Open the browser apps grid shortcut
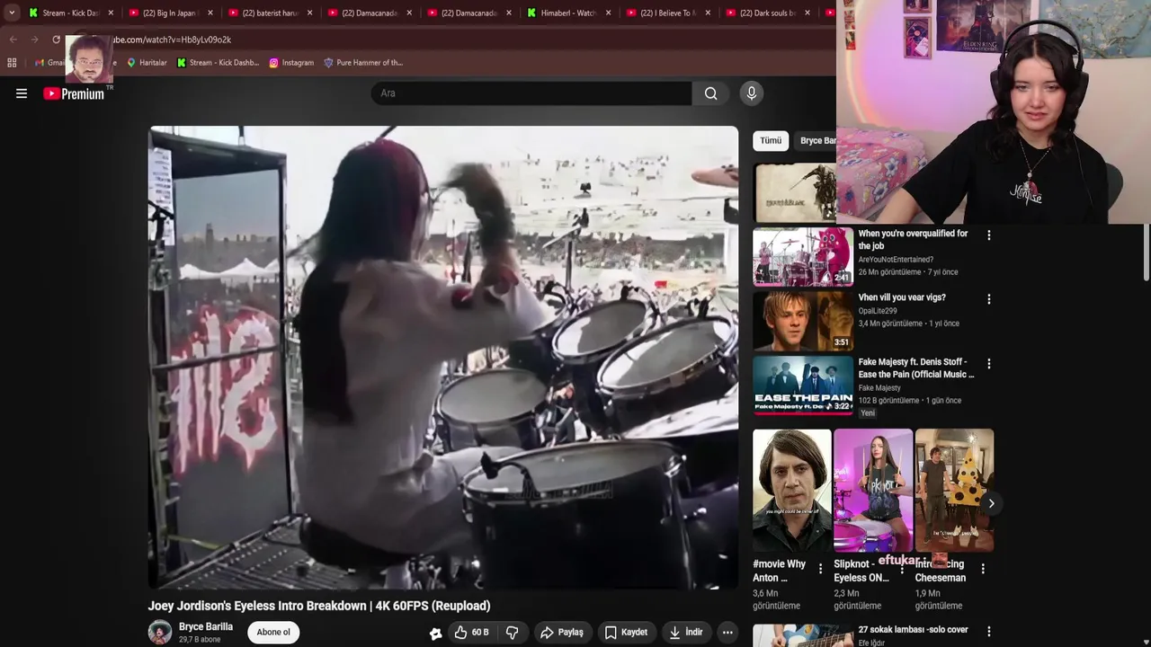The image size is (1151, 647). 12,63
